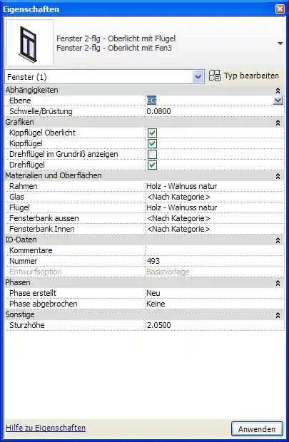Click the window type preview thumbnail
Viewport: 289px width, 442px height.
pos(30,43)
